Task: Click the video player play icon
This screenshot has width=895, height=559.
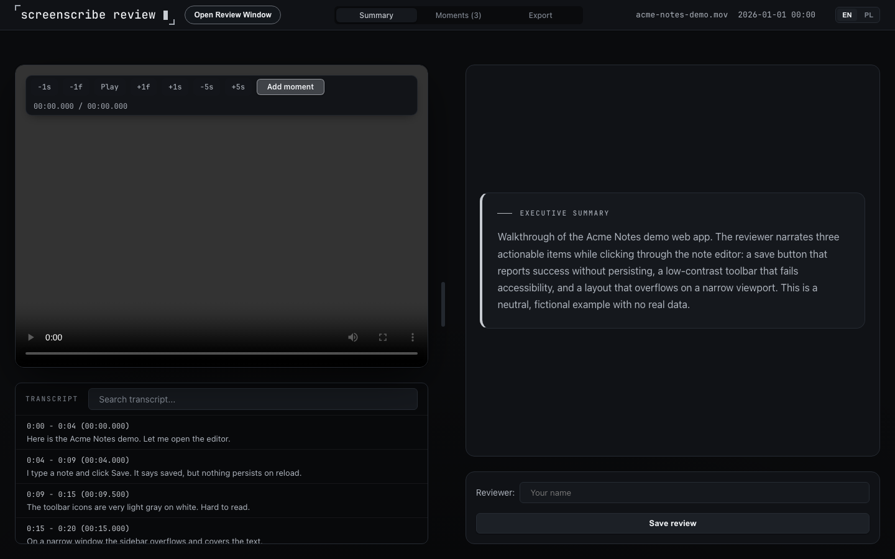Action: click(30, 337)
